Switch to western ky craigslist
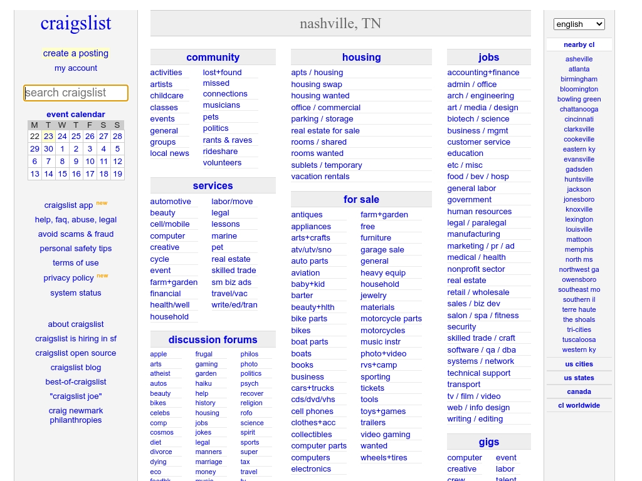642x481 pixels. pyautogui.click(x=579, y=349)
